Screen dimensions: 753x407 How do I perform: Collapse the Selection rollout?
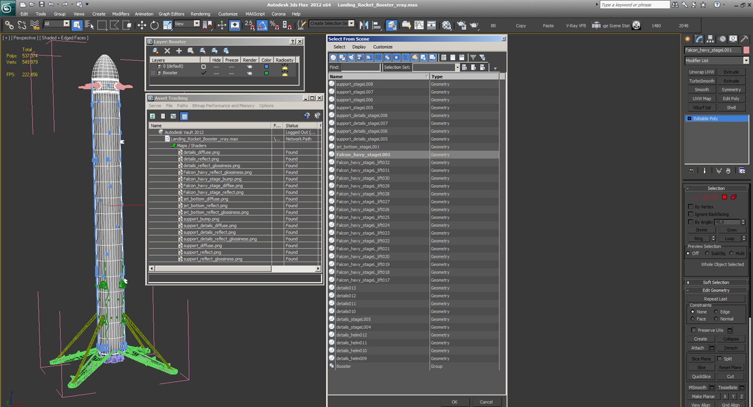coord(716,188)
